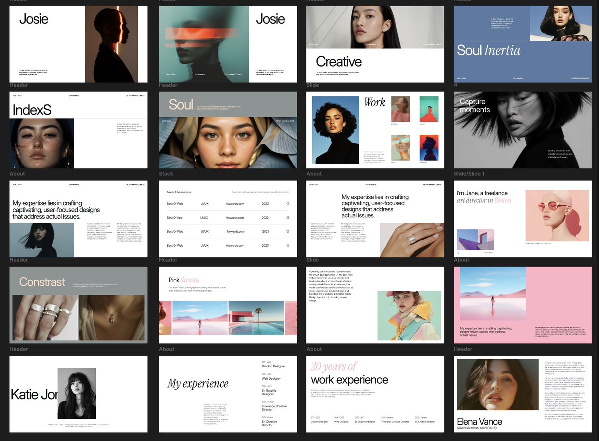Click 'Freelance Creative Director' in the My experience list
This screenshot has height=441, width=599.
(274, 408)
